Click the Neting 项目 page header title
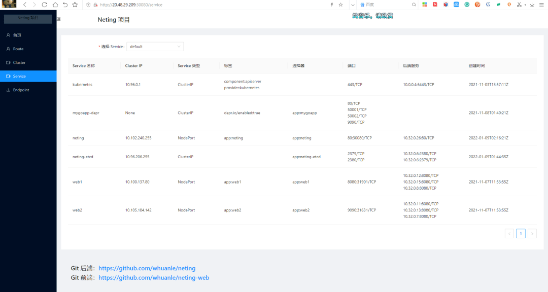This screenshot has height=292, width=548. coord(114,20)
